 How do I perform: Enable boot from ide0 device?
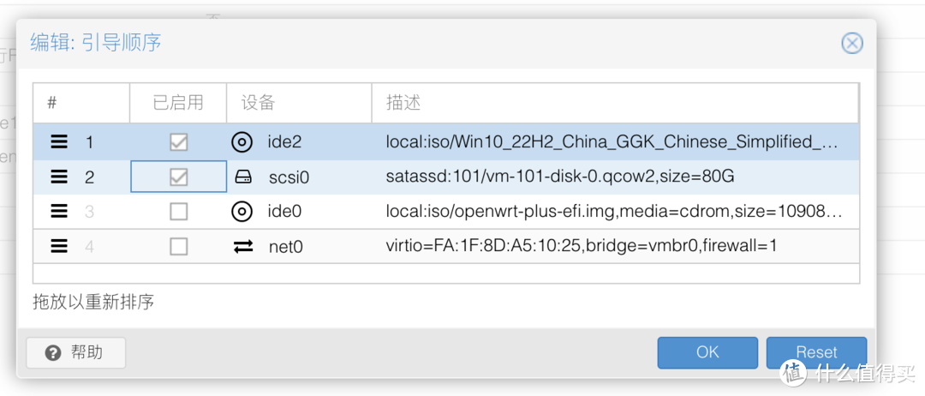[179, 211]
